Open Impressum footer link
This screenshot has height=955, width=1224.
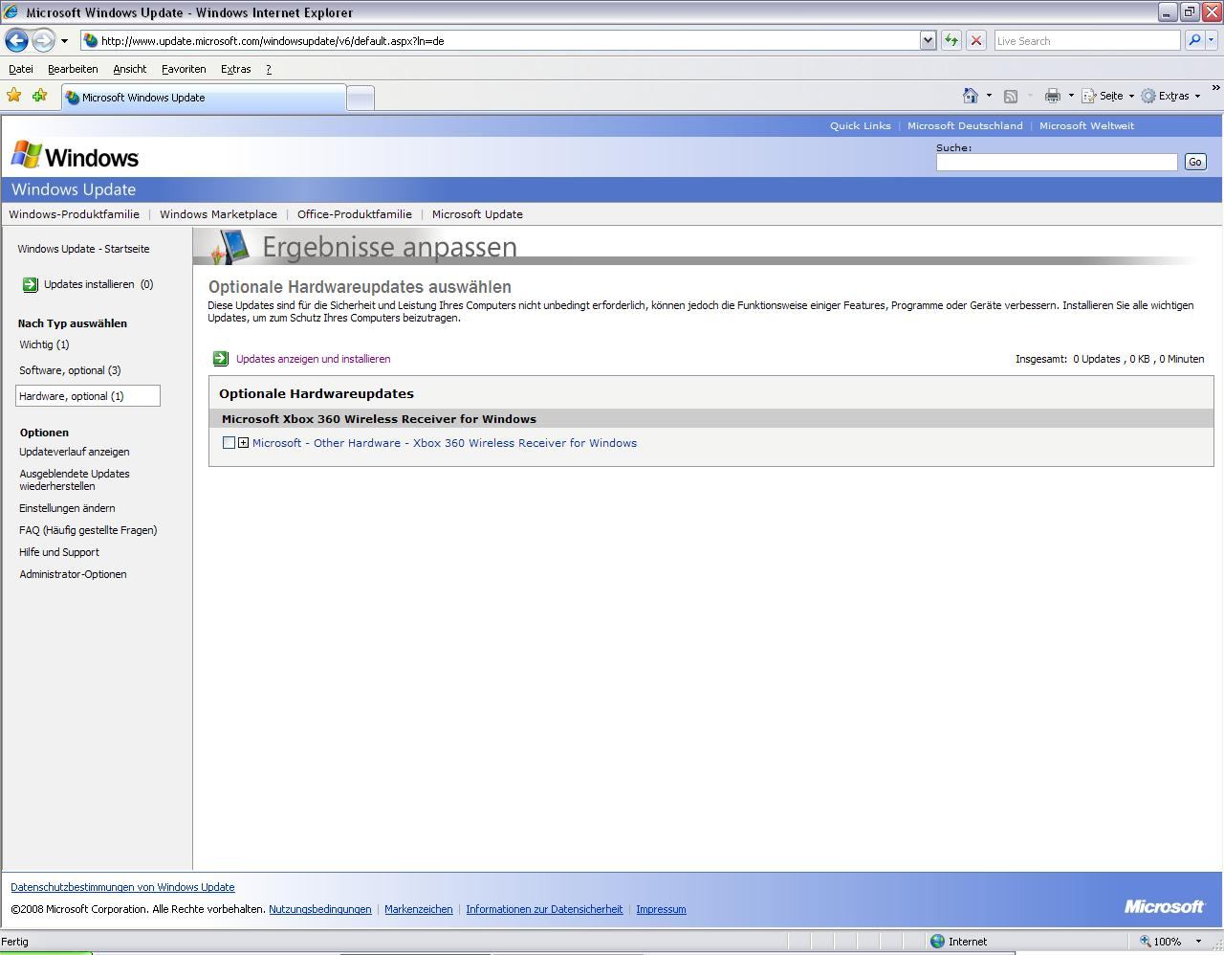(661, 909)
